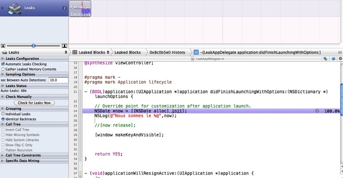Expand the Leaks instrument track triangle
The width and height of the screenshot is (343, 178).
[x=3, y=8]
